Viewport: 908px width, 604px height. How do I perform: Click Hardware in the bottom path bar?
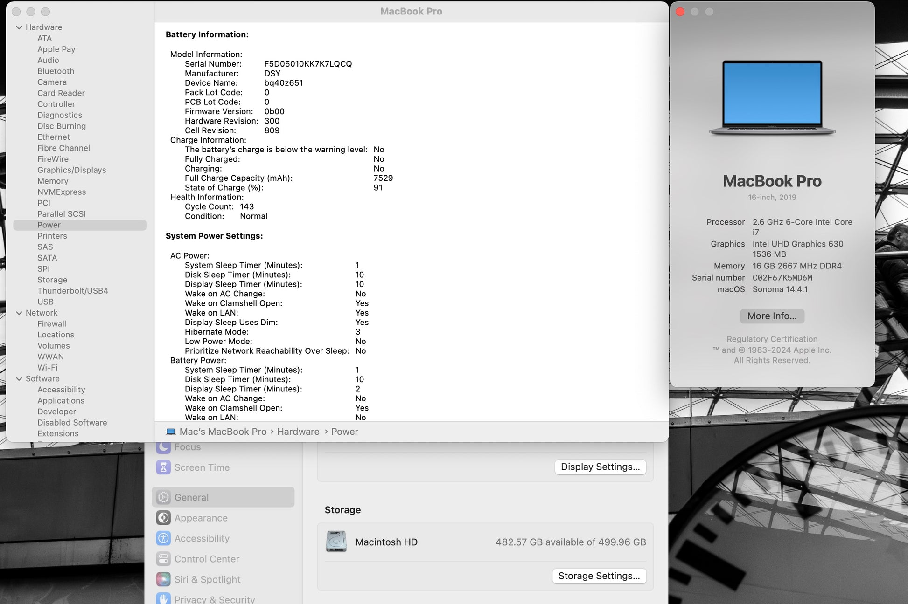[298, 432]
